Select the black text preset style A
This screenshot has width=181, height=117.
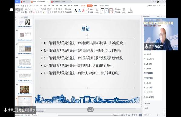[76, 11]
